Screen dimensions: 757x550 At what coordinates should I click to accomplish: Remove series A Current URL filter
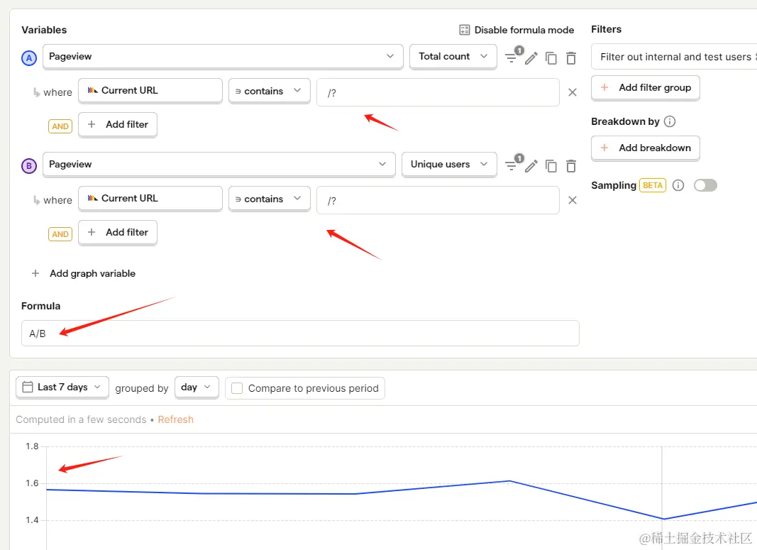[x=573, y=92]
